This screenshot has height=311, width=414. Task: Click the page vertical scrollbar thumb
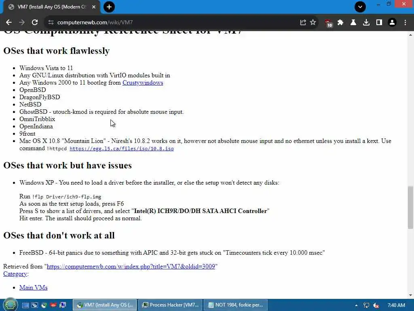click(x=411, y=207)
